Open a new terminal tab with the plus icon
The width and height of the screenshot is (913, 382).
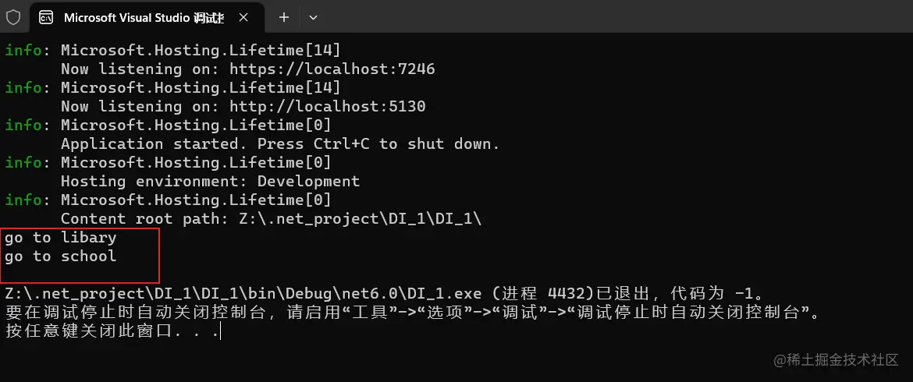(284, 17)
